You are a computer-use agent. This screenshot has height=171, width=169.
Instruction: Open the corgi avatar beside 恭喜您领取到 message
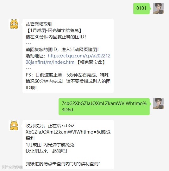tap(14, 24)
